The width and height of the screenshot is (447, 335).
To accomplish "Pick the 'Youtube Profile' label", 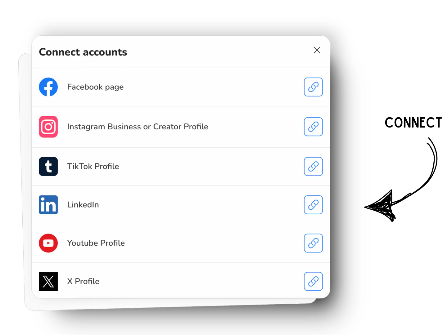I will pyautogui.click(x=96, y=243).
